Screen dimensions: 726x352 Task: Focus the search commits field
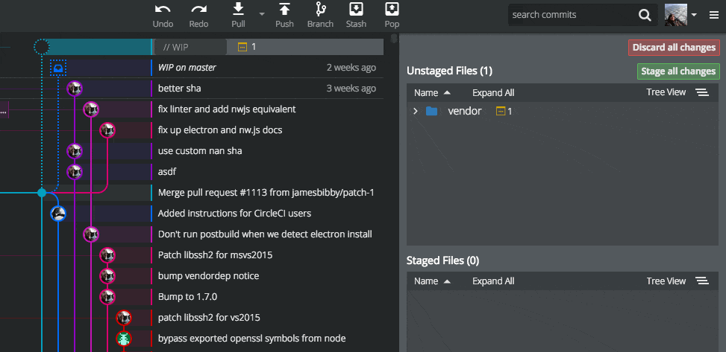pos(573,15)
